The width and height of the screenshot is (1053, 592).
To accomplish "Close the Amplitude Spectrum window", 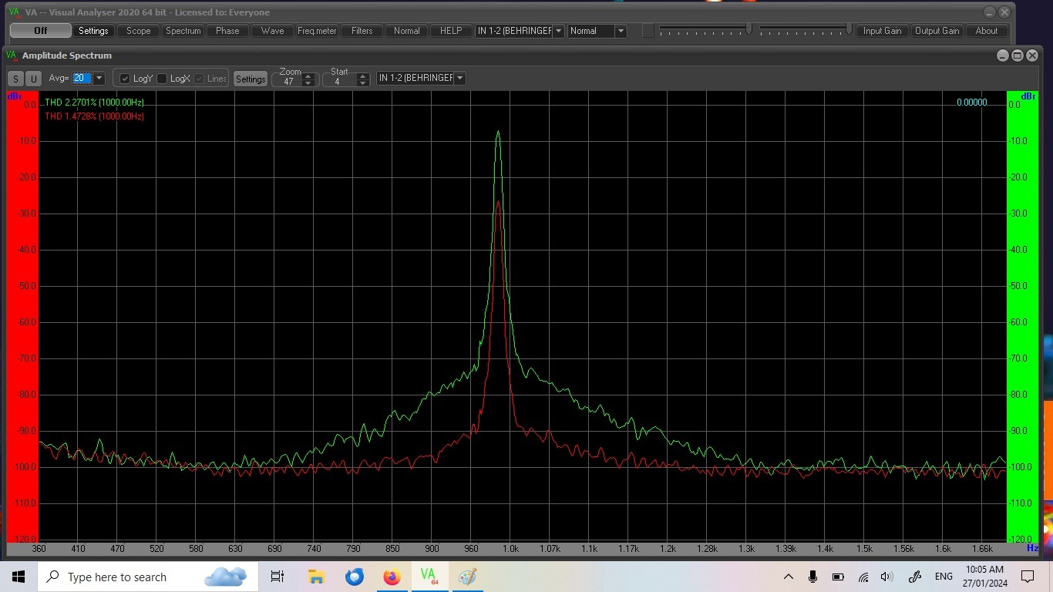I will 1032,55.
